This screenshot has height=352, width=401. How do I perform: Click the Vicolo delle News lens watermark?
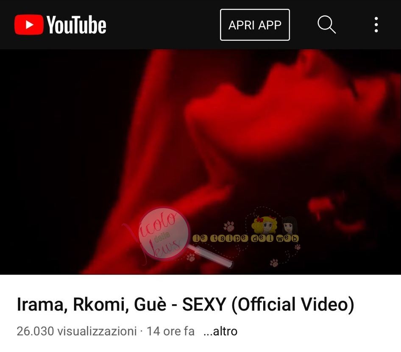164,234
